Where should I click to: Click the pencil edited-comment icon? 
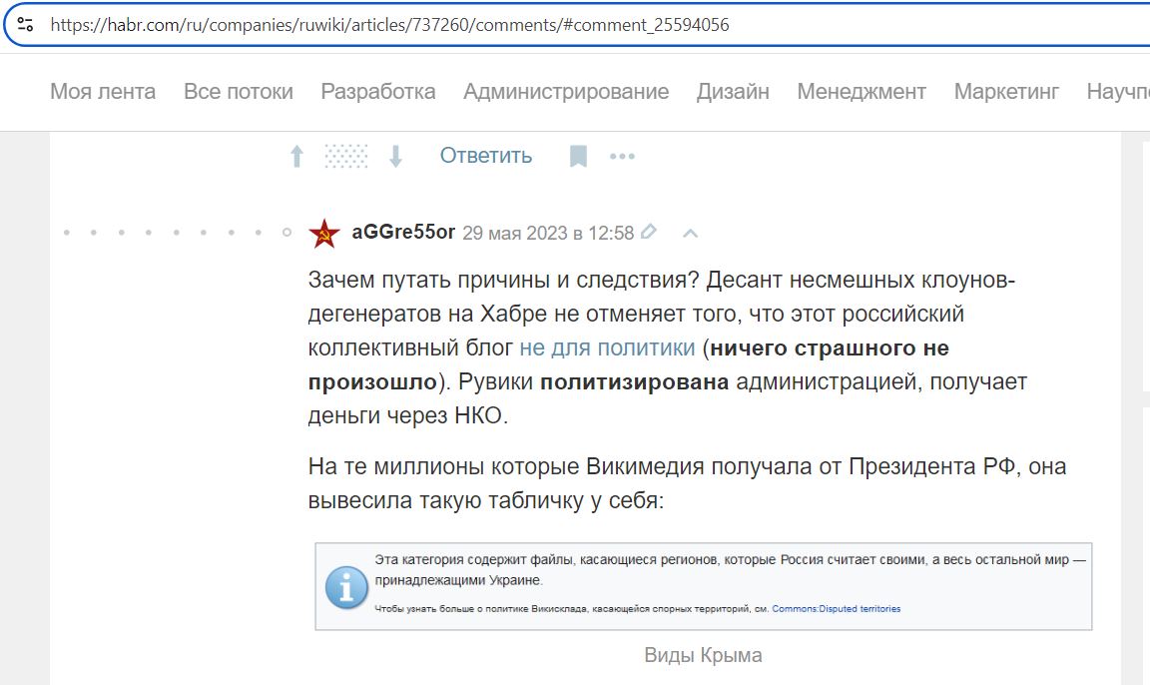648,232
